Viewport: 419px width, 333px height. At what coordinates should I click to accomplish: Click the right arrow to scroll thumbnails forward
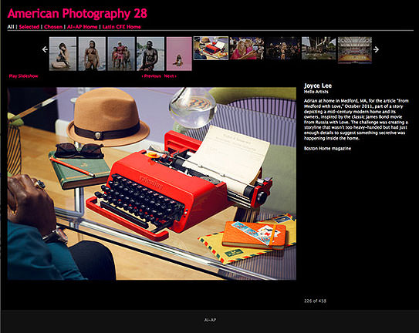(376, 49)
